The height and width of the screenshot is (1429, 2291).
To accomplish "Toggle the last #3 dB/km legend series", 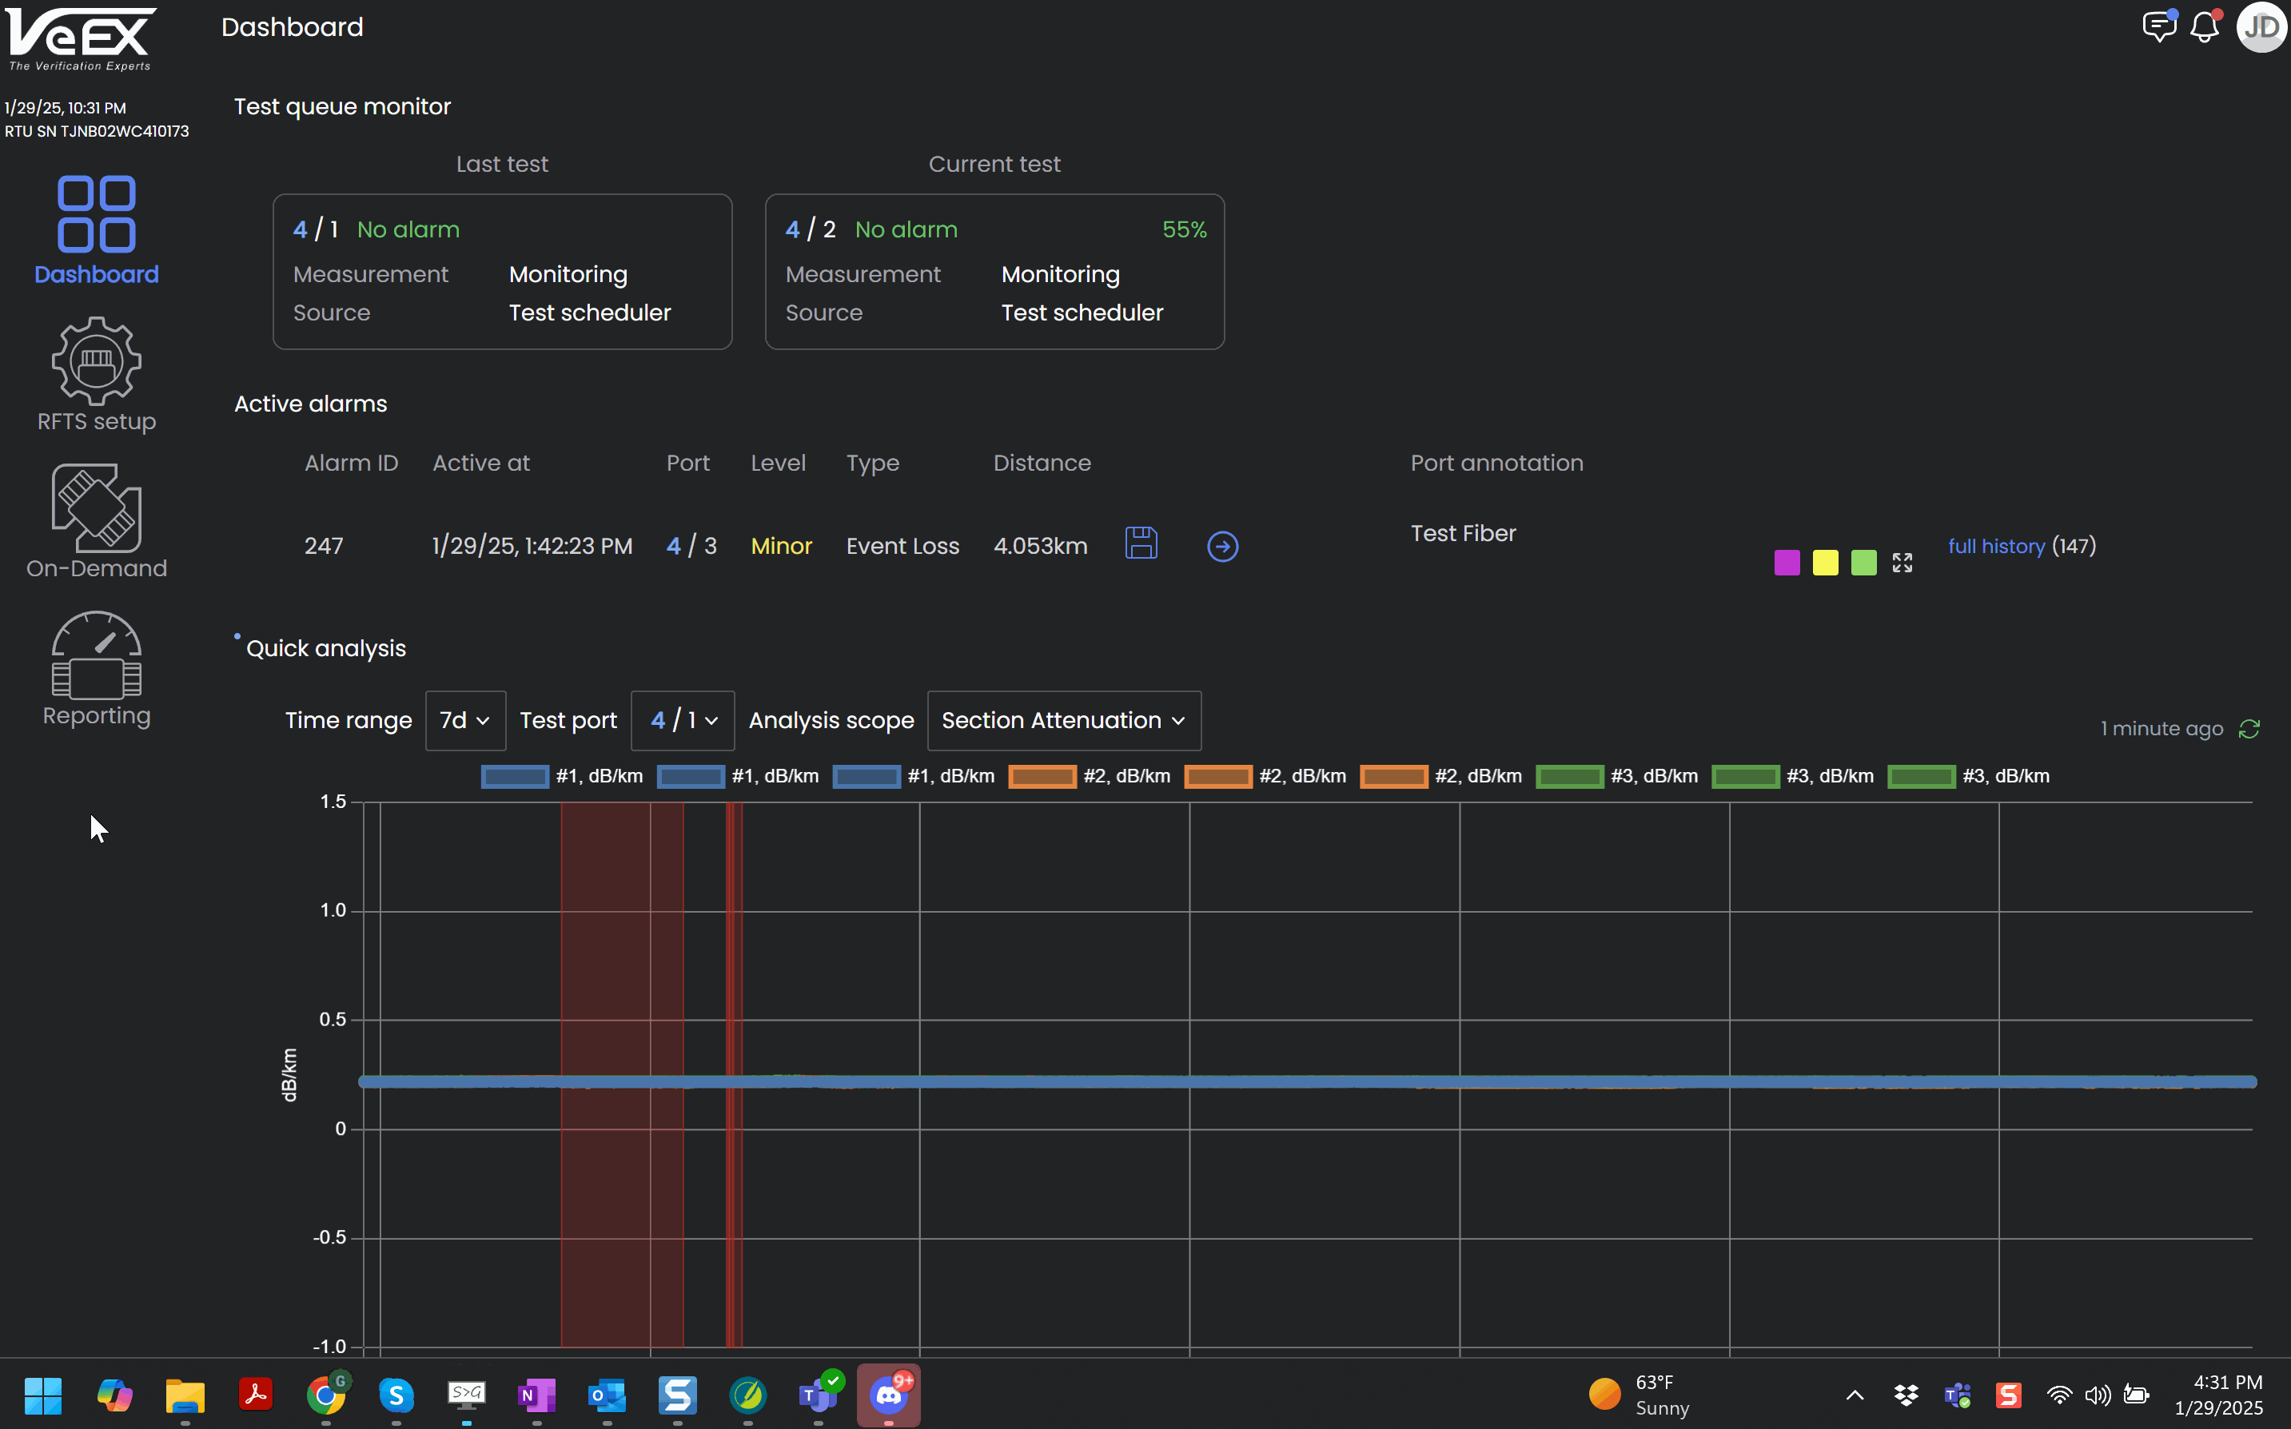I will point(1921,777).
